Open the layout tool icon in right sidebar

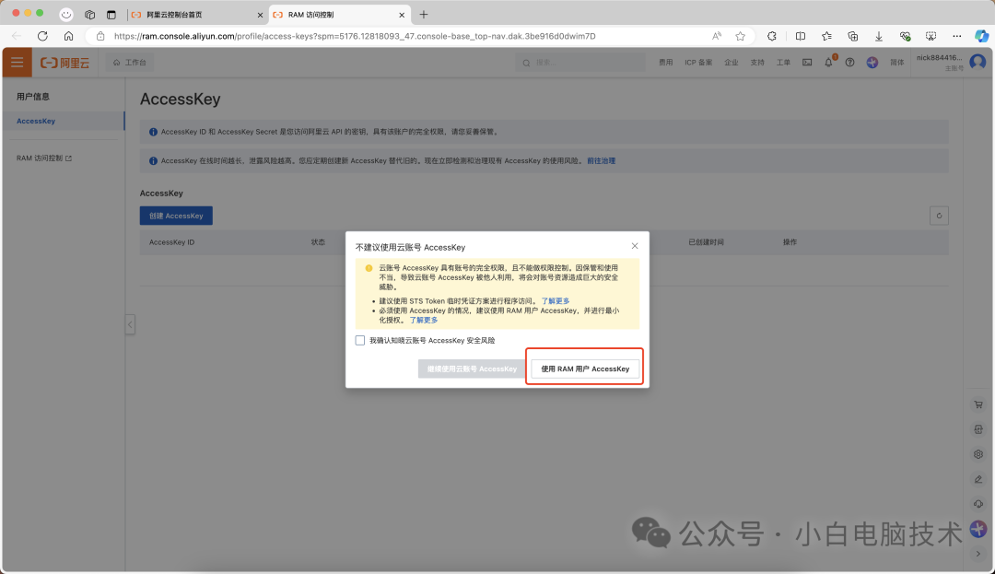click(978, 429)
